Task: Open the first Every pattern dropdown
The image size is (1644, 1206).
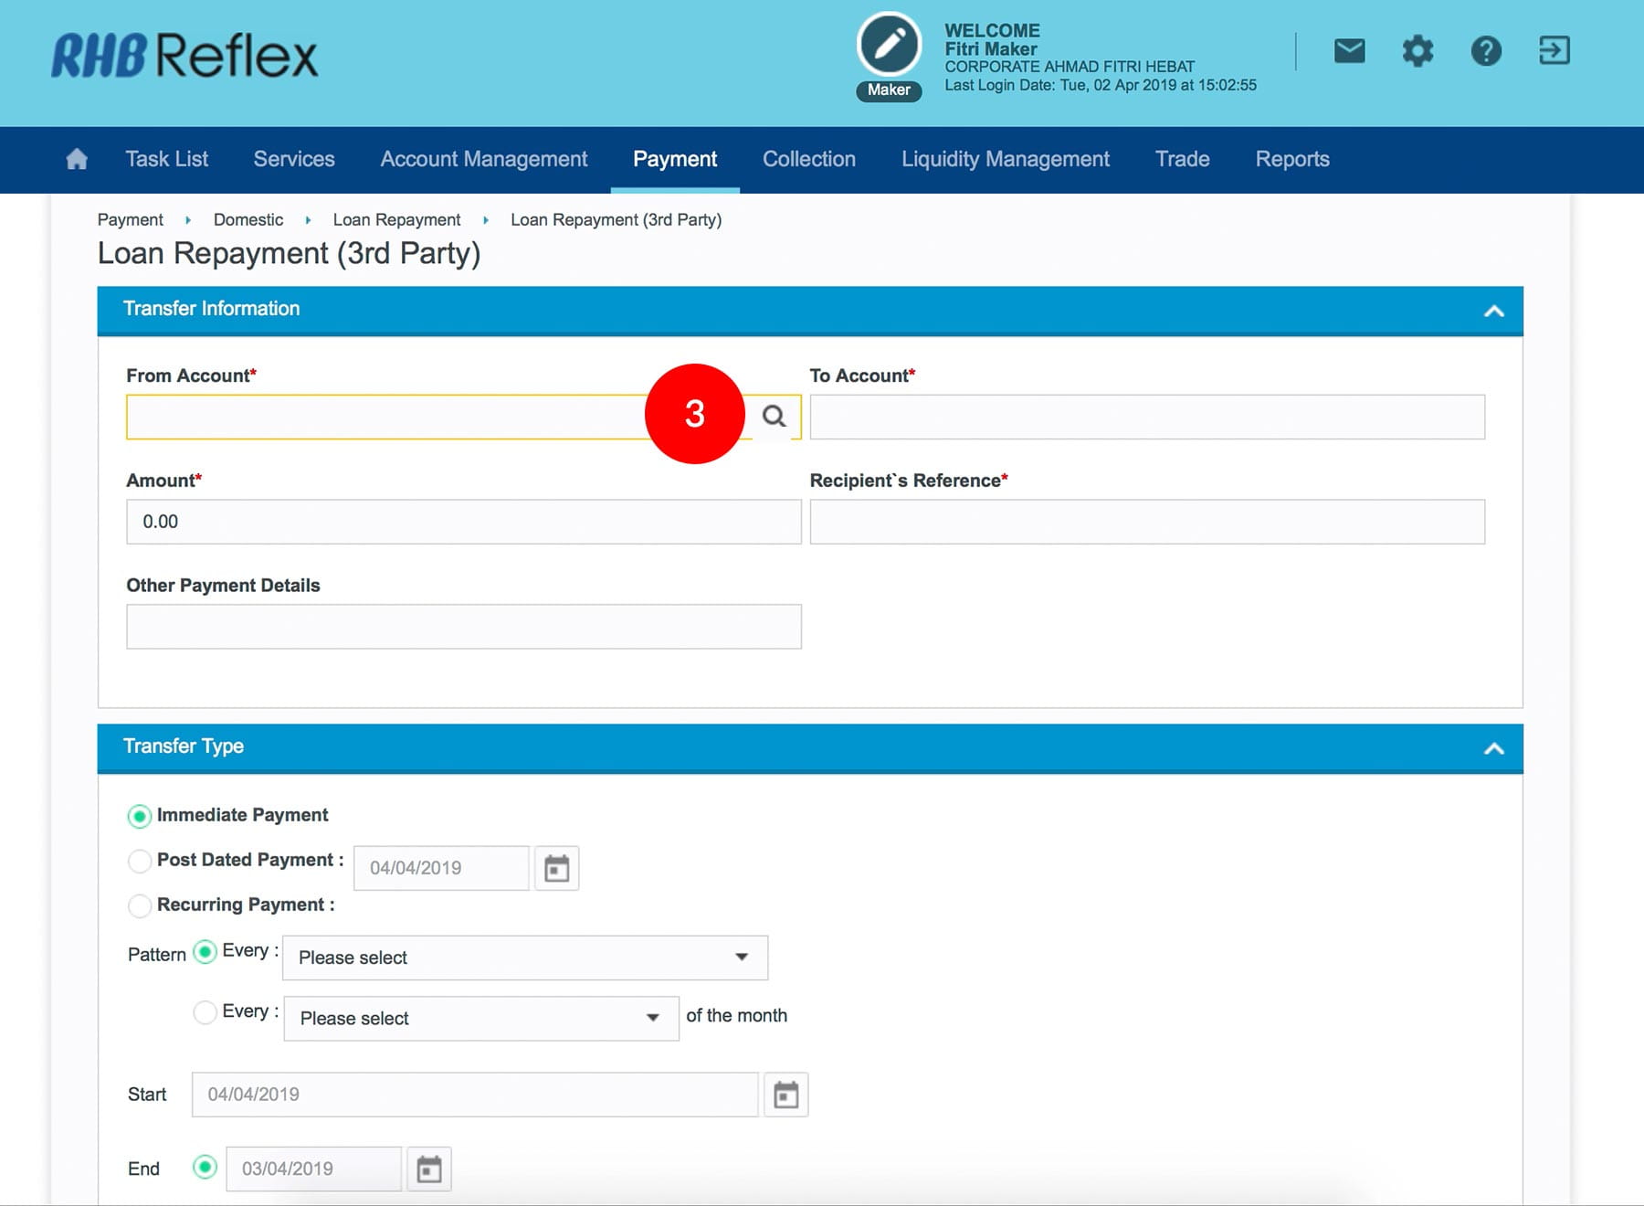Action: pyautogui.click(x=524, y=957)
